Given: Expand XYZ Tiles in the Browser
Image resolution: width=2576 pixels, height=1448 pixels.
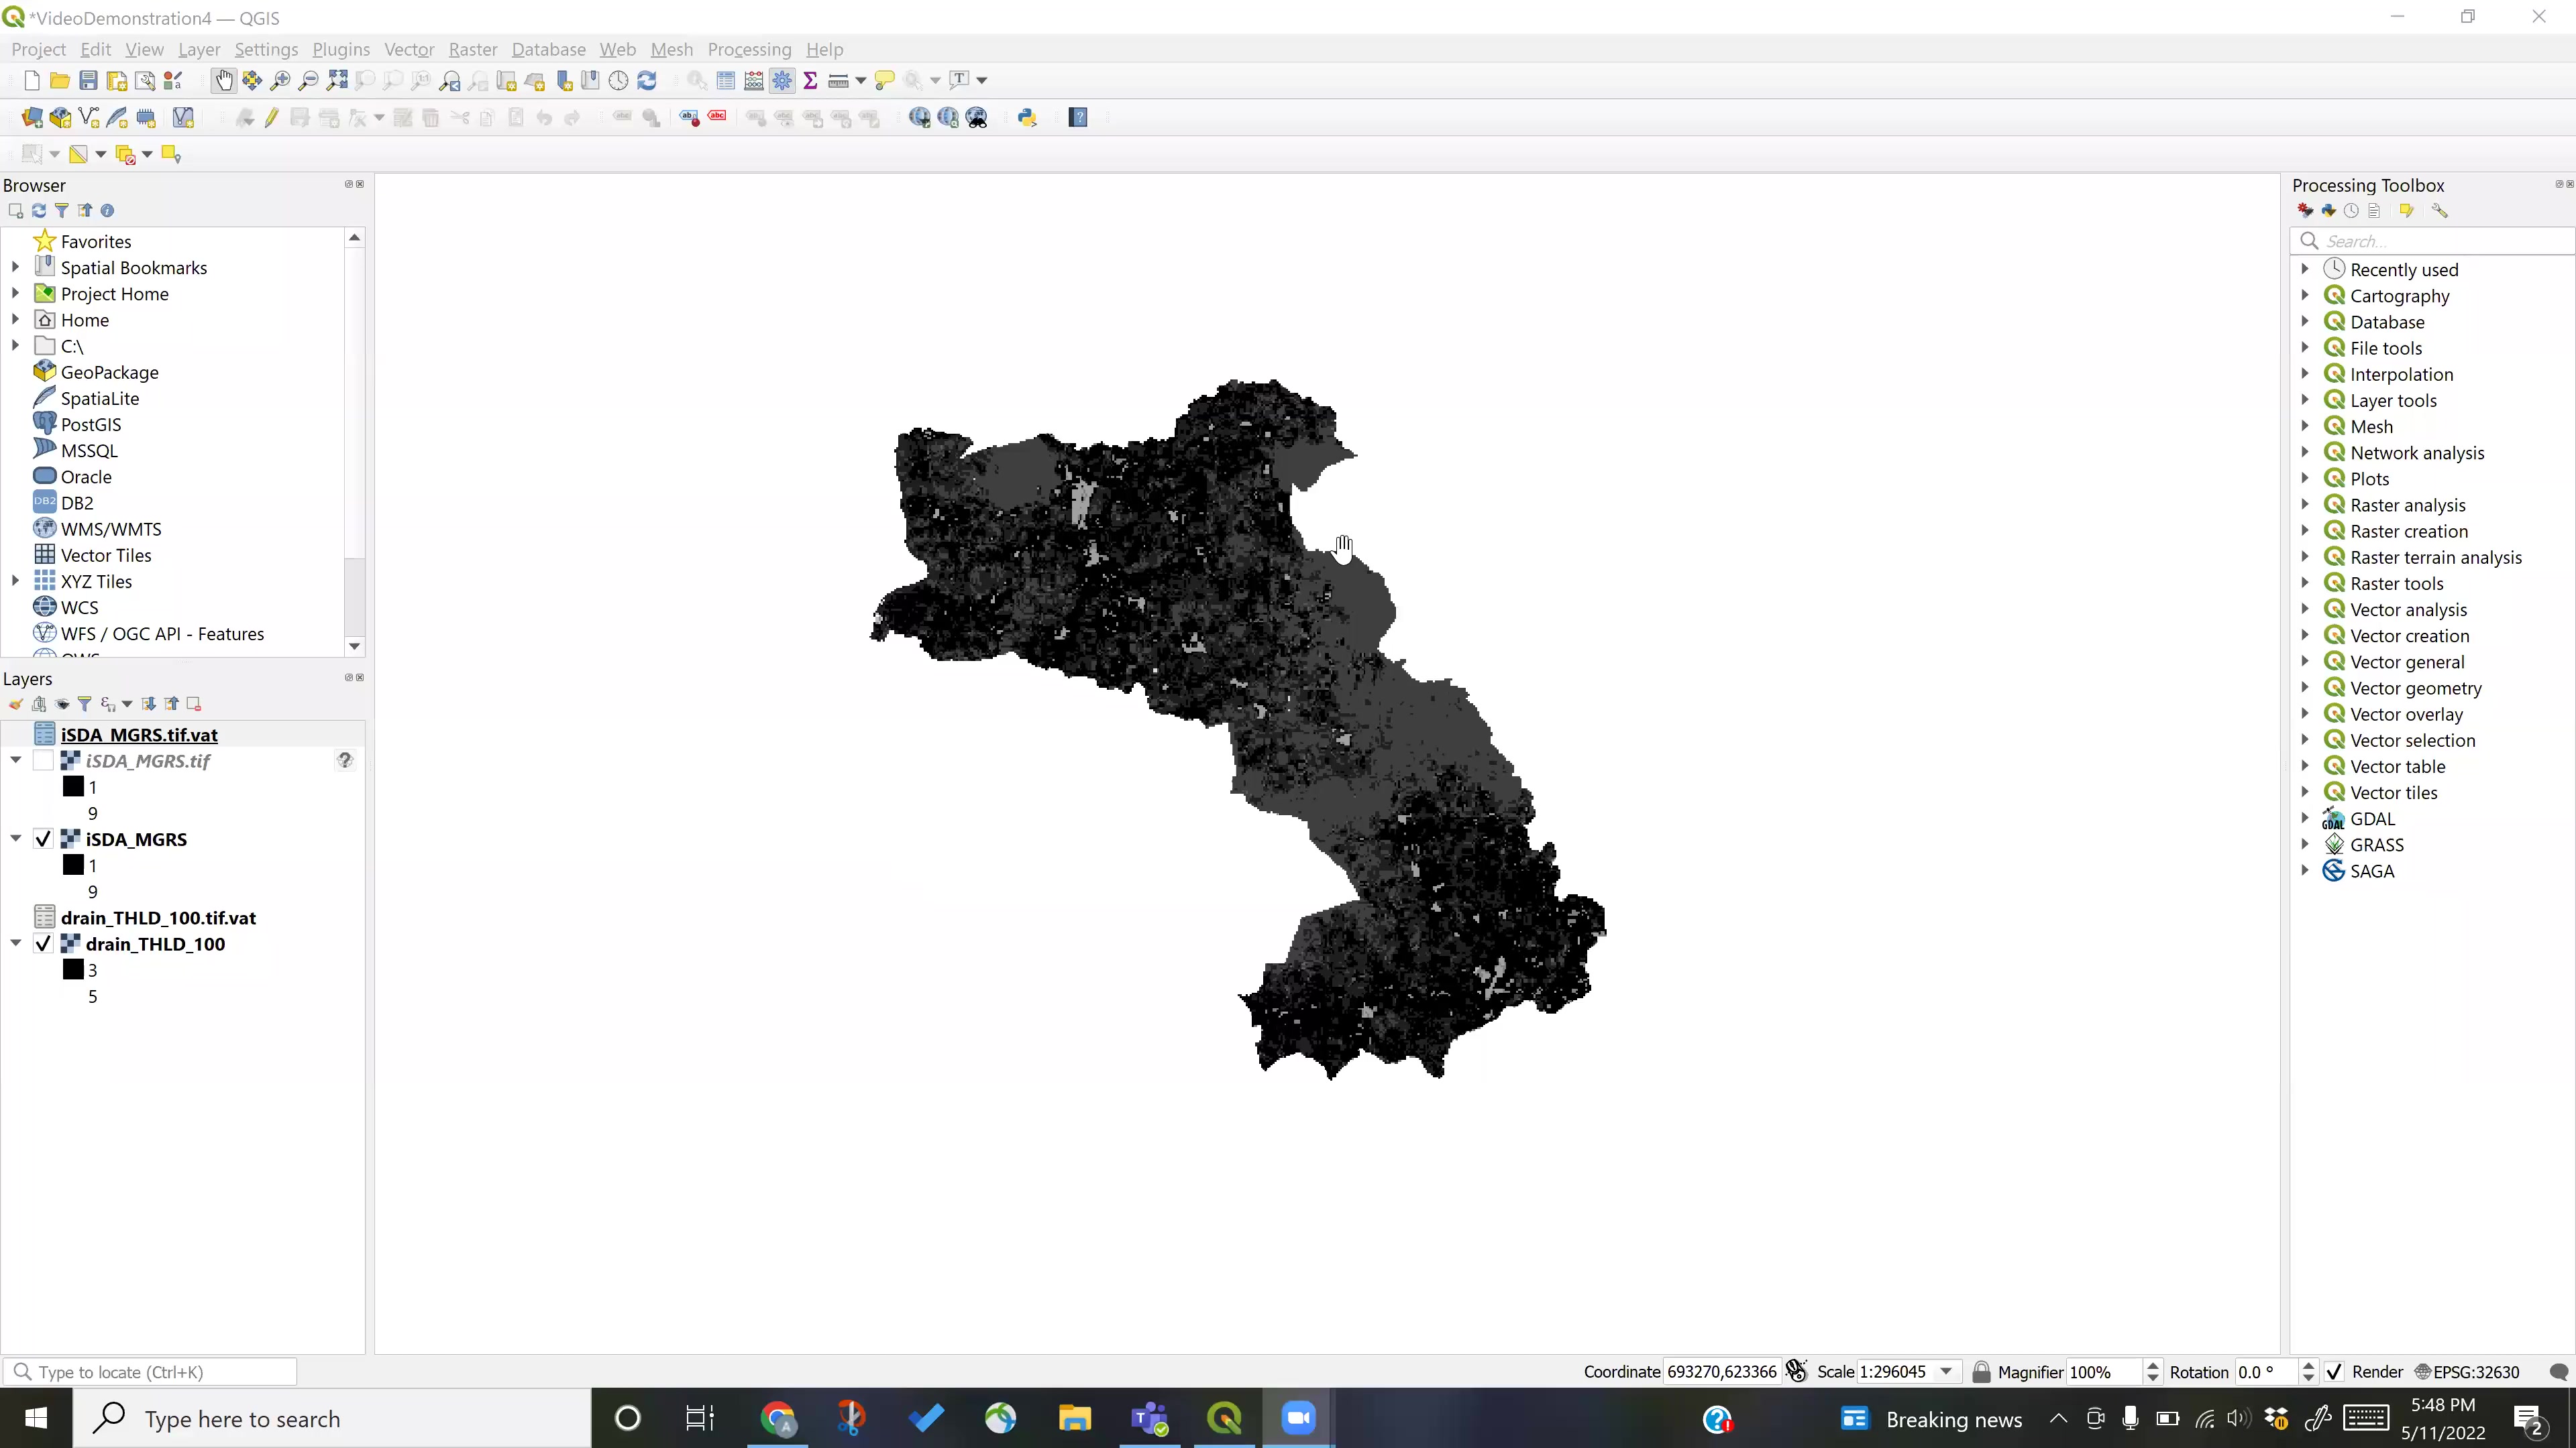Looking at the screenshot, I should [x=15, y=580].
